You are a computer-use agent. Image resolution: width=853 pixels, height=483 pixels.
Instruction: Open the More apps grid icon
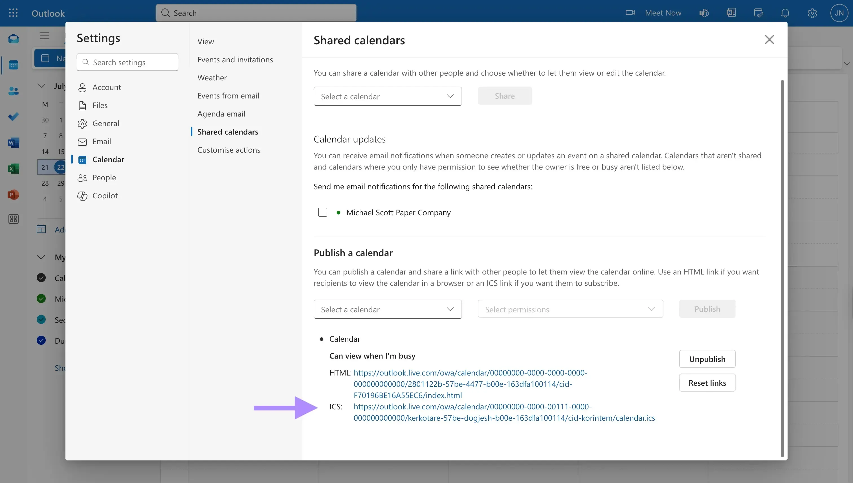click(x=13, y=219)
